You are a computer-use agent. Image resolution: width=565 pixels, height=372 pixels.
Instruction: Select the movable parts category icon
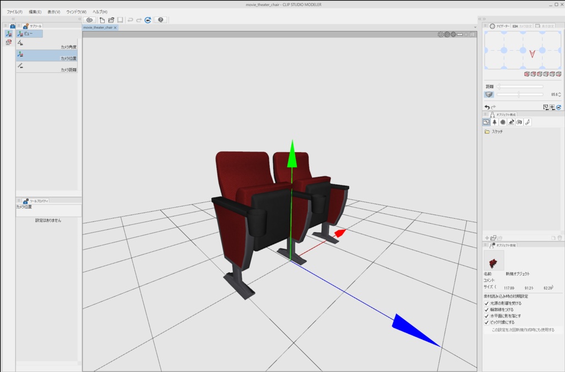(x=511, y=122)
